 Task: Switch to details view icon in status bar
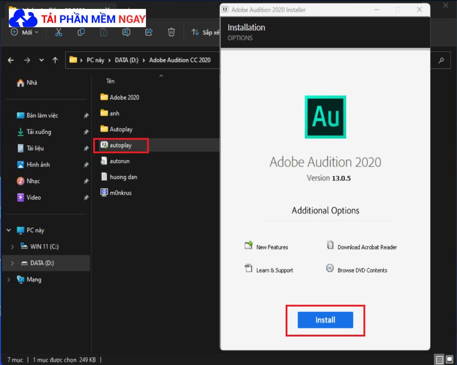point(439,360)
